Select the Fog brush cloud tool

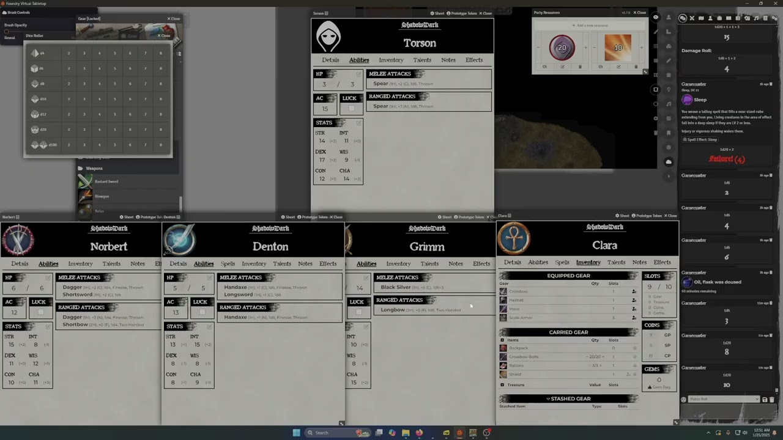point(669,161)
